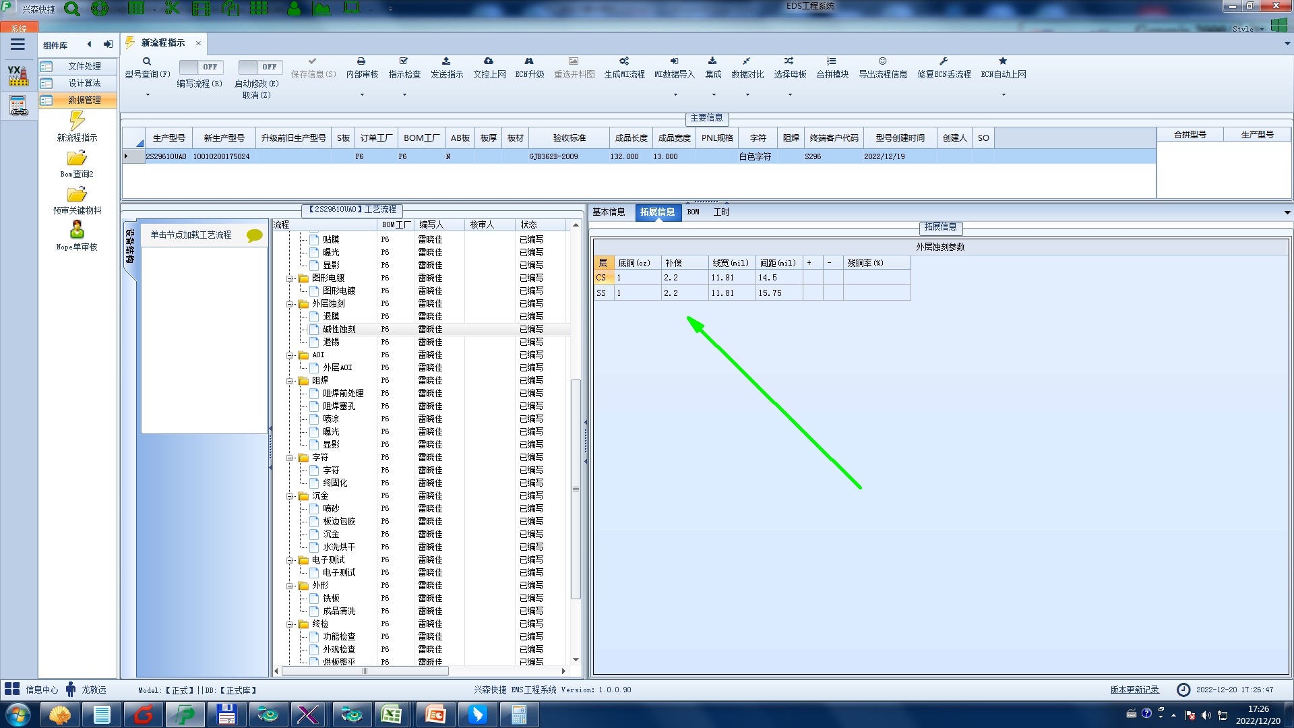Click the 型号查询 search icon

pos(146,61)
